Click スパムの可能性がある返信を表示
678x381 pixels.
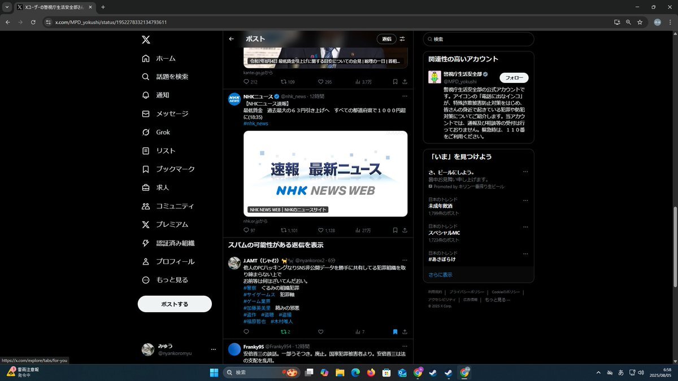point(276,245)
